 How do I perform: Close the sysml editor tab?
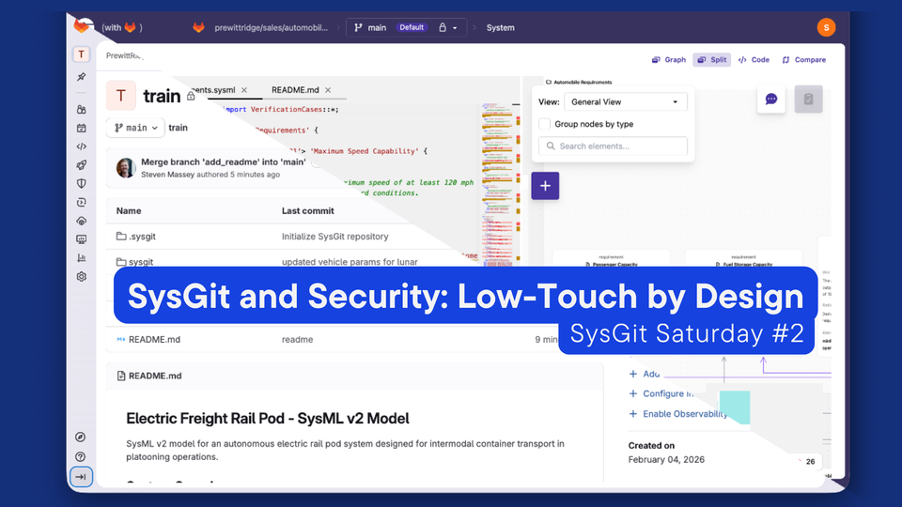[244, 90]
